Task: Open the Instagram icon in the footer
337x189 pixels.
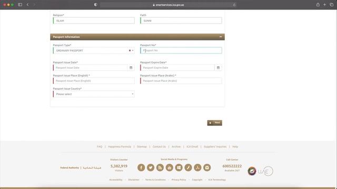Action: point(207,167)
